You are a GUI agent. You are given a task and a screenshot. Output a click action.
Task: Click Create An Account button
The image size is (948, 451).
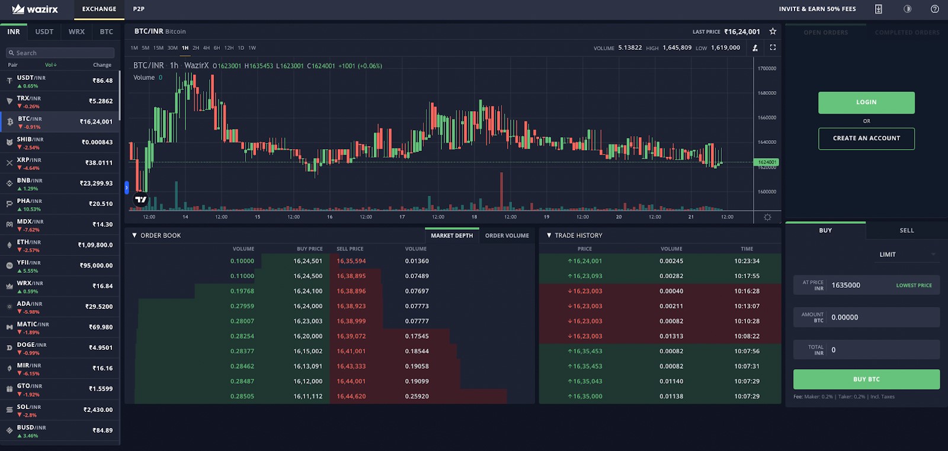pos(866,138)
